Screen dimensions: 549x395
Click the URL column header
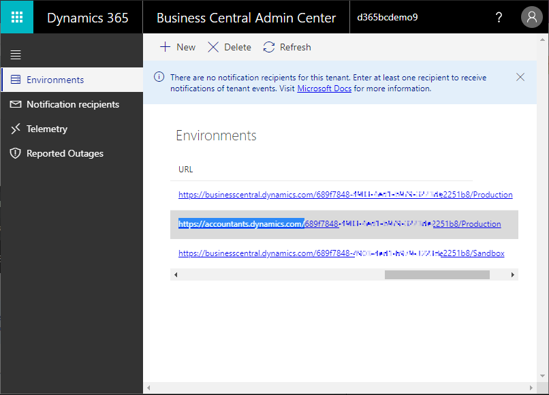(x=185, y=170)
